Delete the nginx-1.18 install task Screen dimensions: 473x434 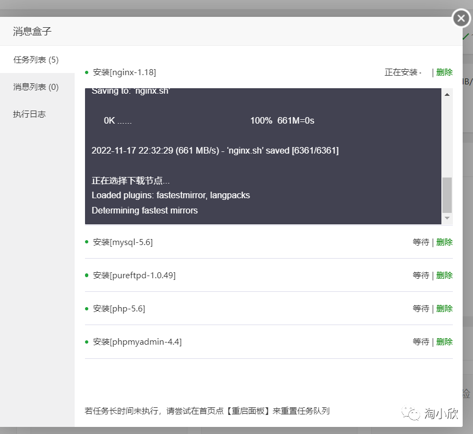[x=444, y=72]
